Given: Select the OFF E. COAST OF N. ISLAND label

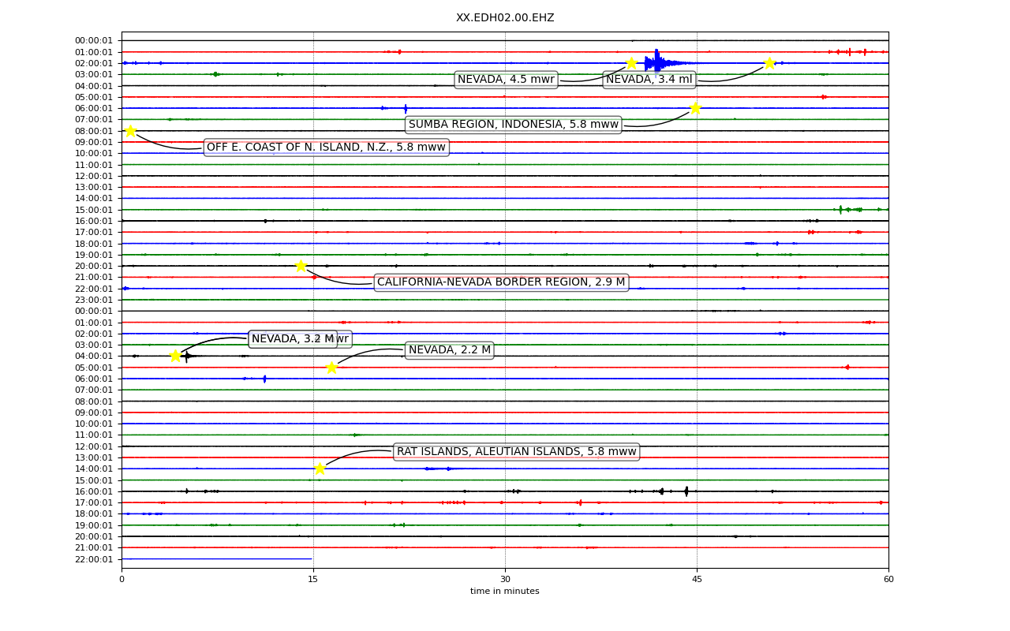Looking at the screenshot, I should click(x=326, y=147).
